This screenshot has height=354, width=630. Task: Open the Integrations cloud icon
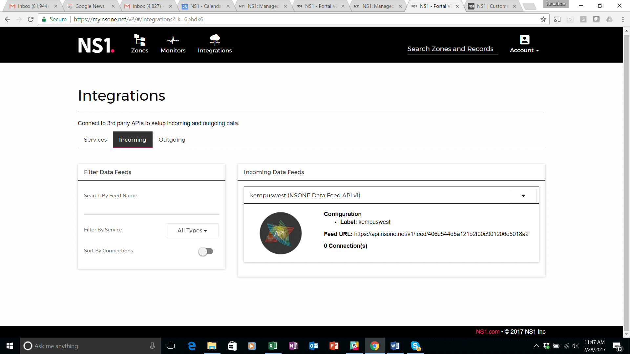point(215,39)
